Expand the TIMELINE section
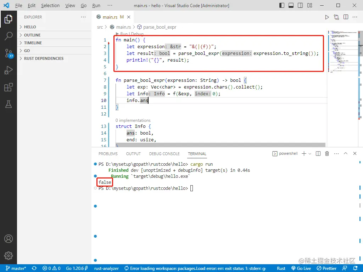Viewport: 363px width, 272px height. point(54,43)
